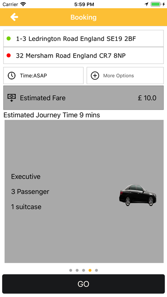167x297 pixels.
Task: Tap the Wi-Fi icon in status bar
Action: coord(23,4)
